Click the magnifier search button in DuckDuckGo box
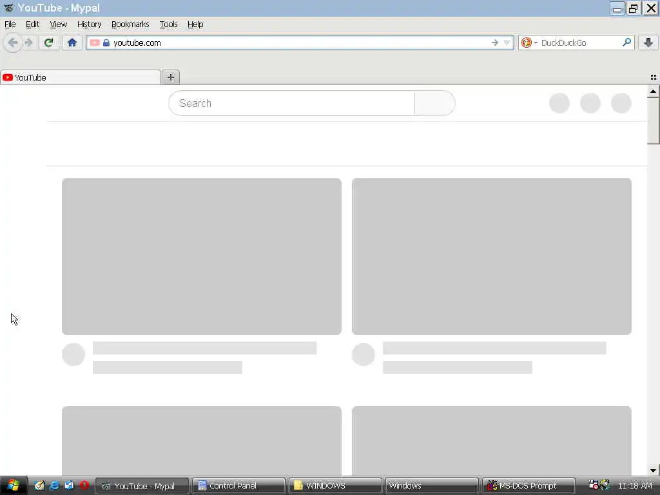660x495 pixels. tap(626, 42)
